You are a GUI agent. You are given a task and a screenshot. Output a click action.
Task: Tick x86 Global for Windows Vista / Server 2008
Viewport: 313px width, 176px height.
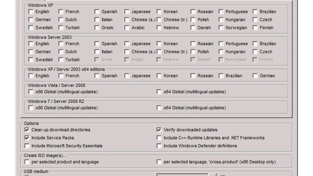31,92
